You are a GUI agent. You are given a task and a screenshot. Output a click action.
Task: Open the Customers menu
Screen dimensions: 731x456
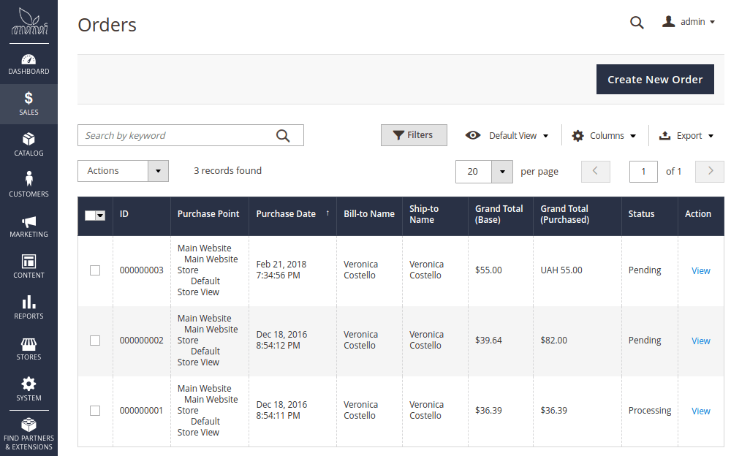click(29, 185)
